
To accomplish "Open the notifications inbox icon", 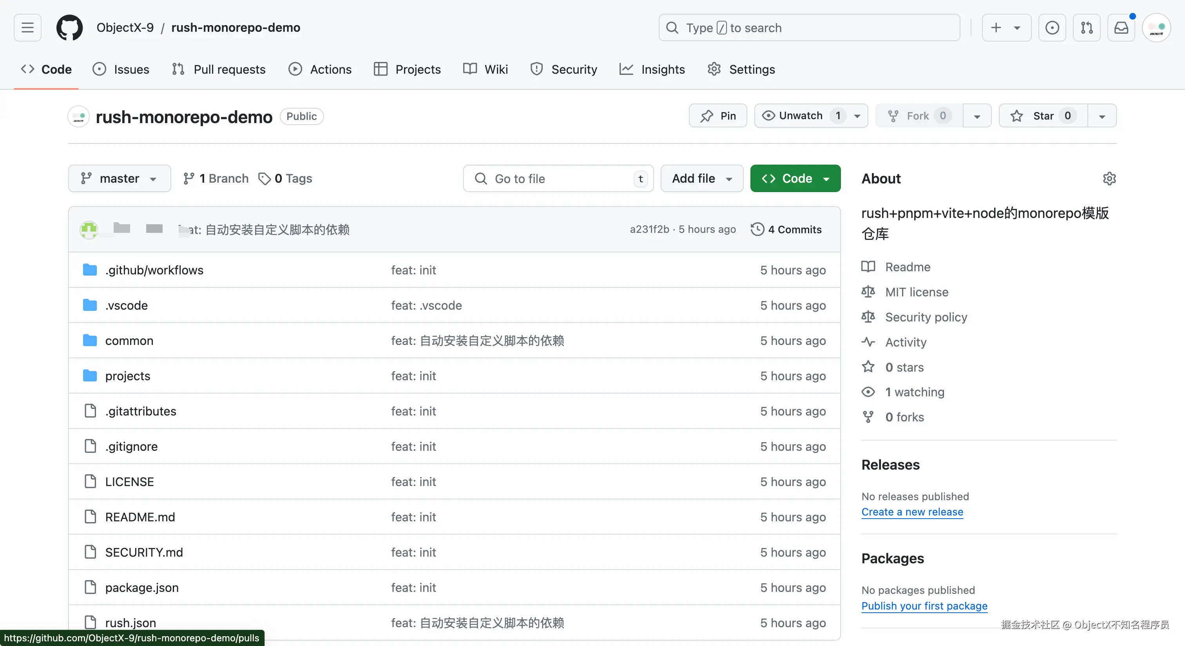I will pos(1121,27).
